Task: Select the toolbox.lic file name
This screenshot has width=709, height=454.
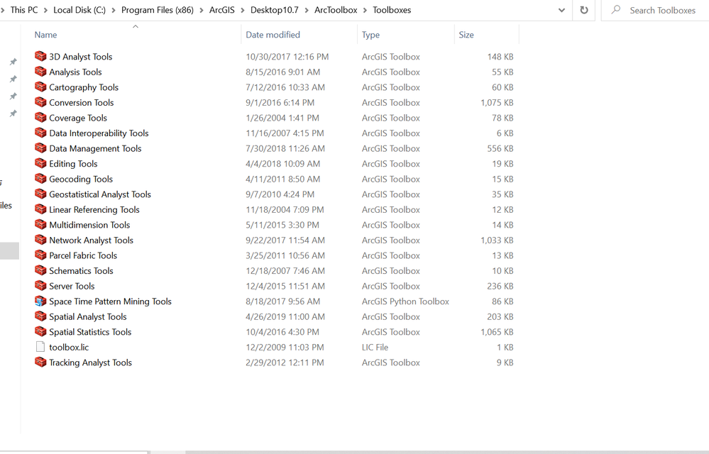Action: pyautogui.click(x=69, y=347)
